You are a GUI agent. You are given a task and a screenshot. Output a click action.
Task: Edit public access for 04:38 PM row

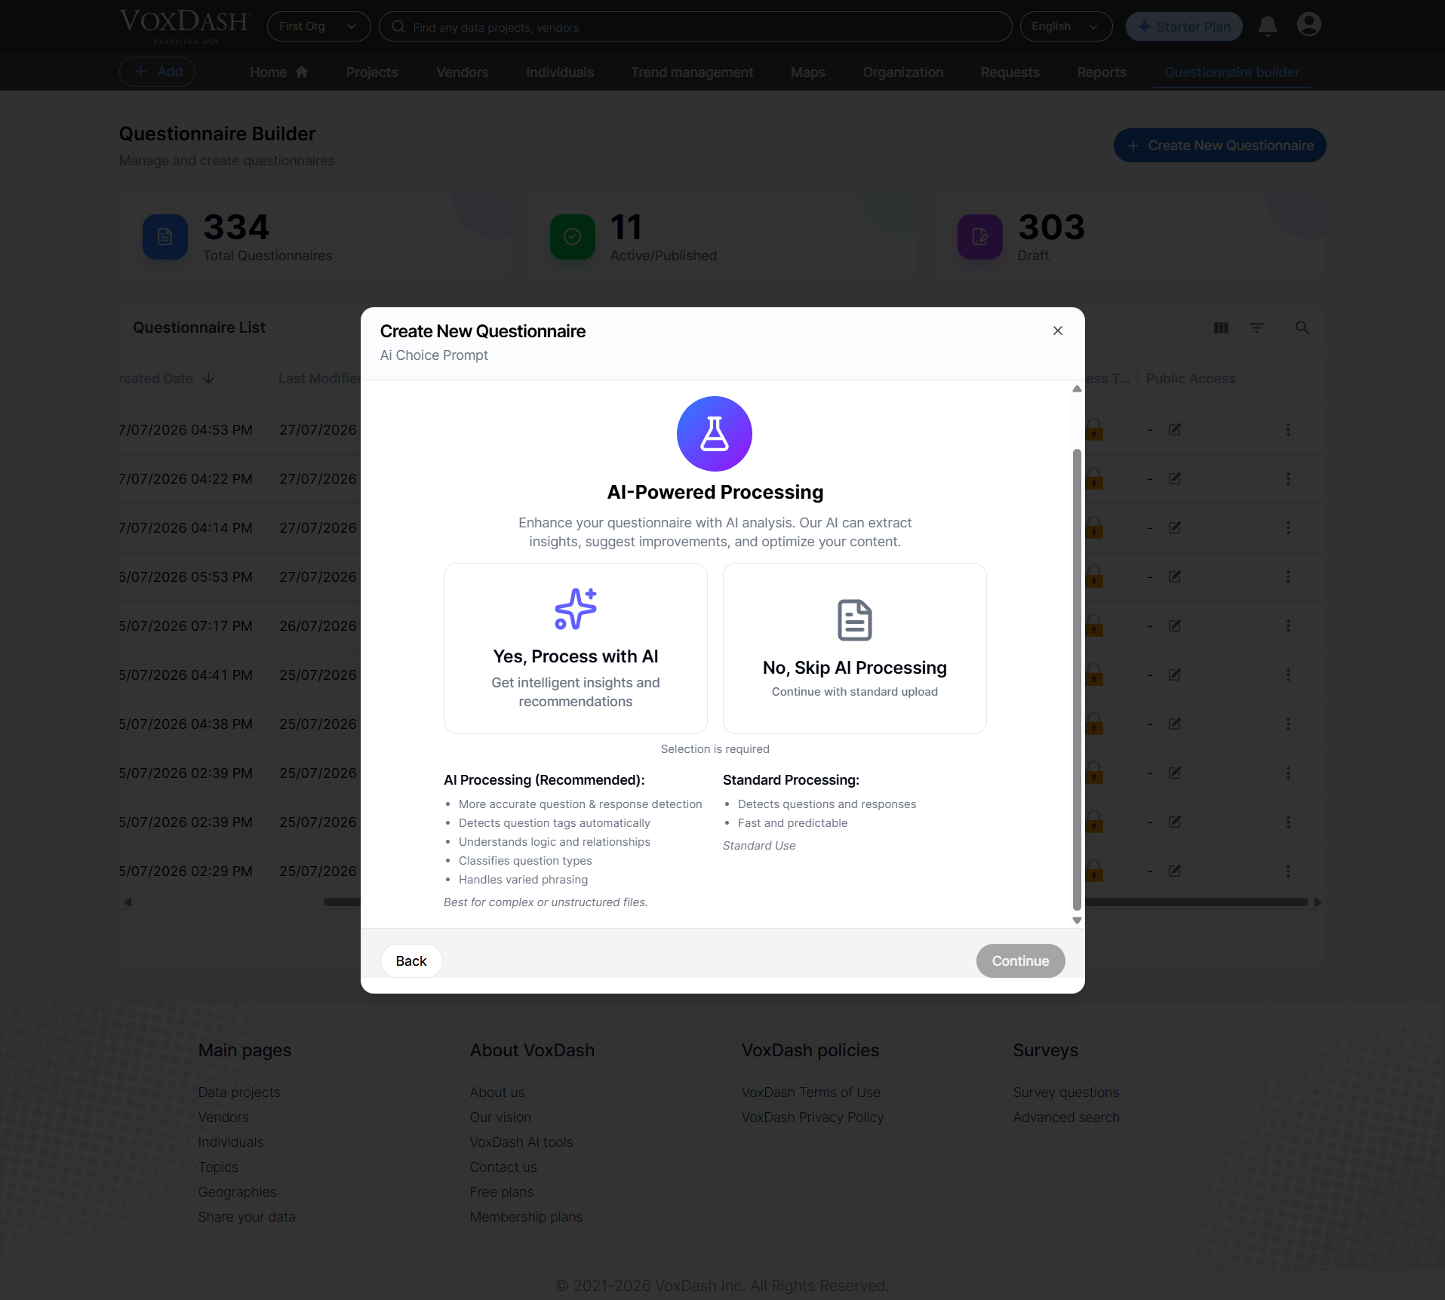coord(1175,724)
